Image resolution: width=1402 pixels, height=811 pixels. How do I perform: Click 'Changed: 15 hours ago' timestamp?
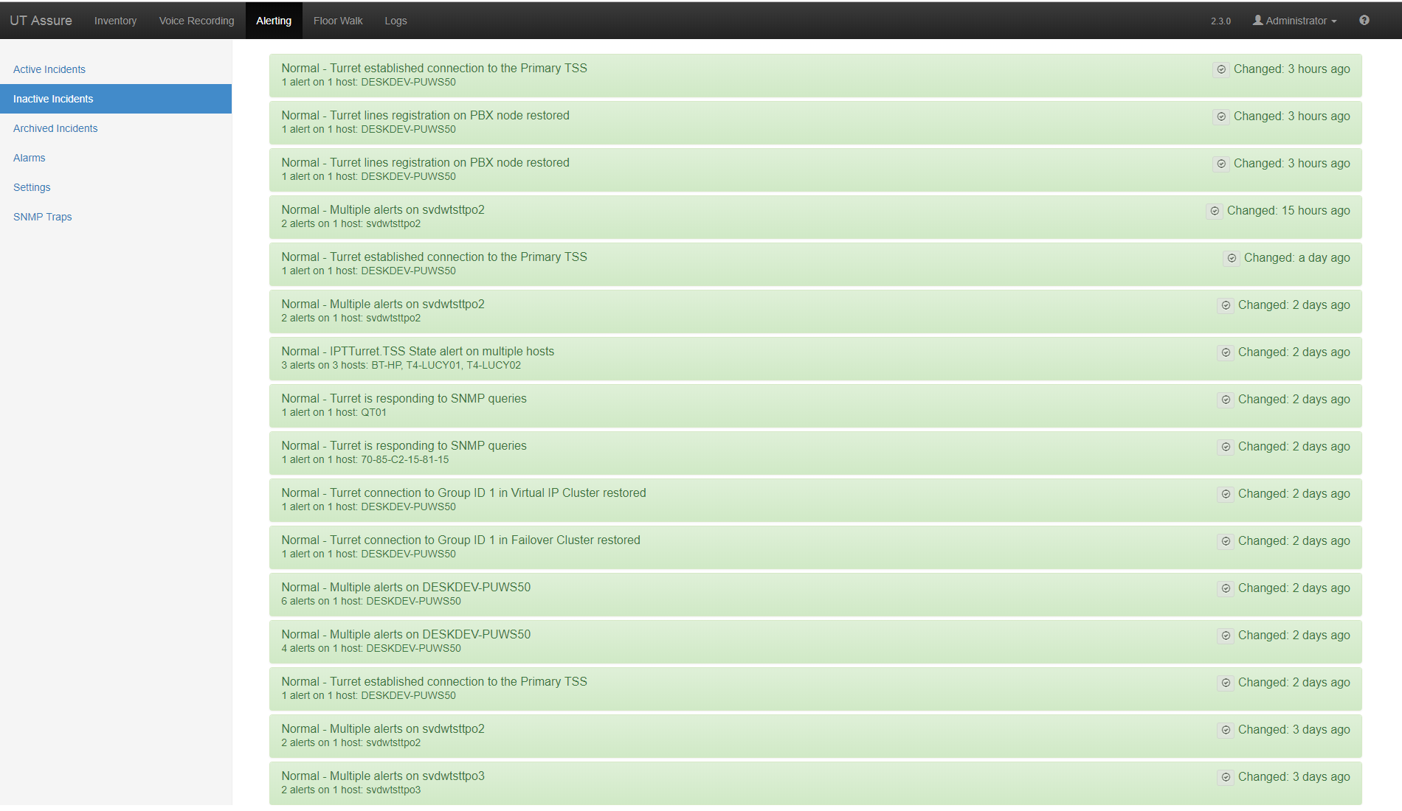coord(1288,211)
